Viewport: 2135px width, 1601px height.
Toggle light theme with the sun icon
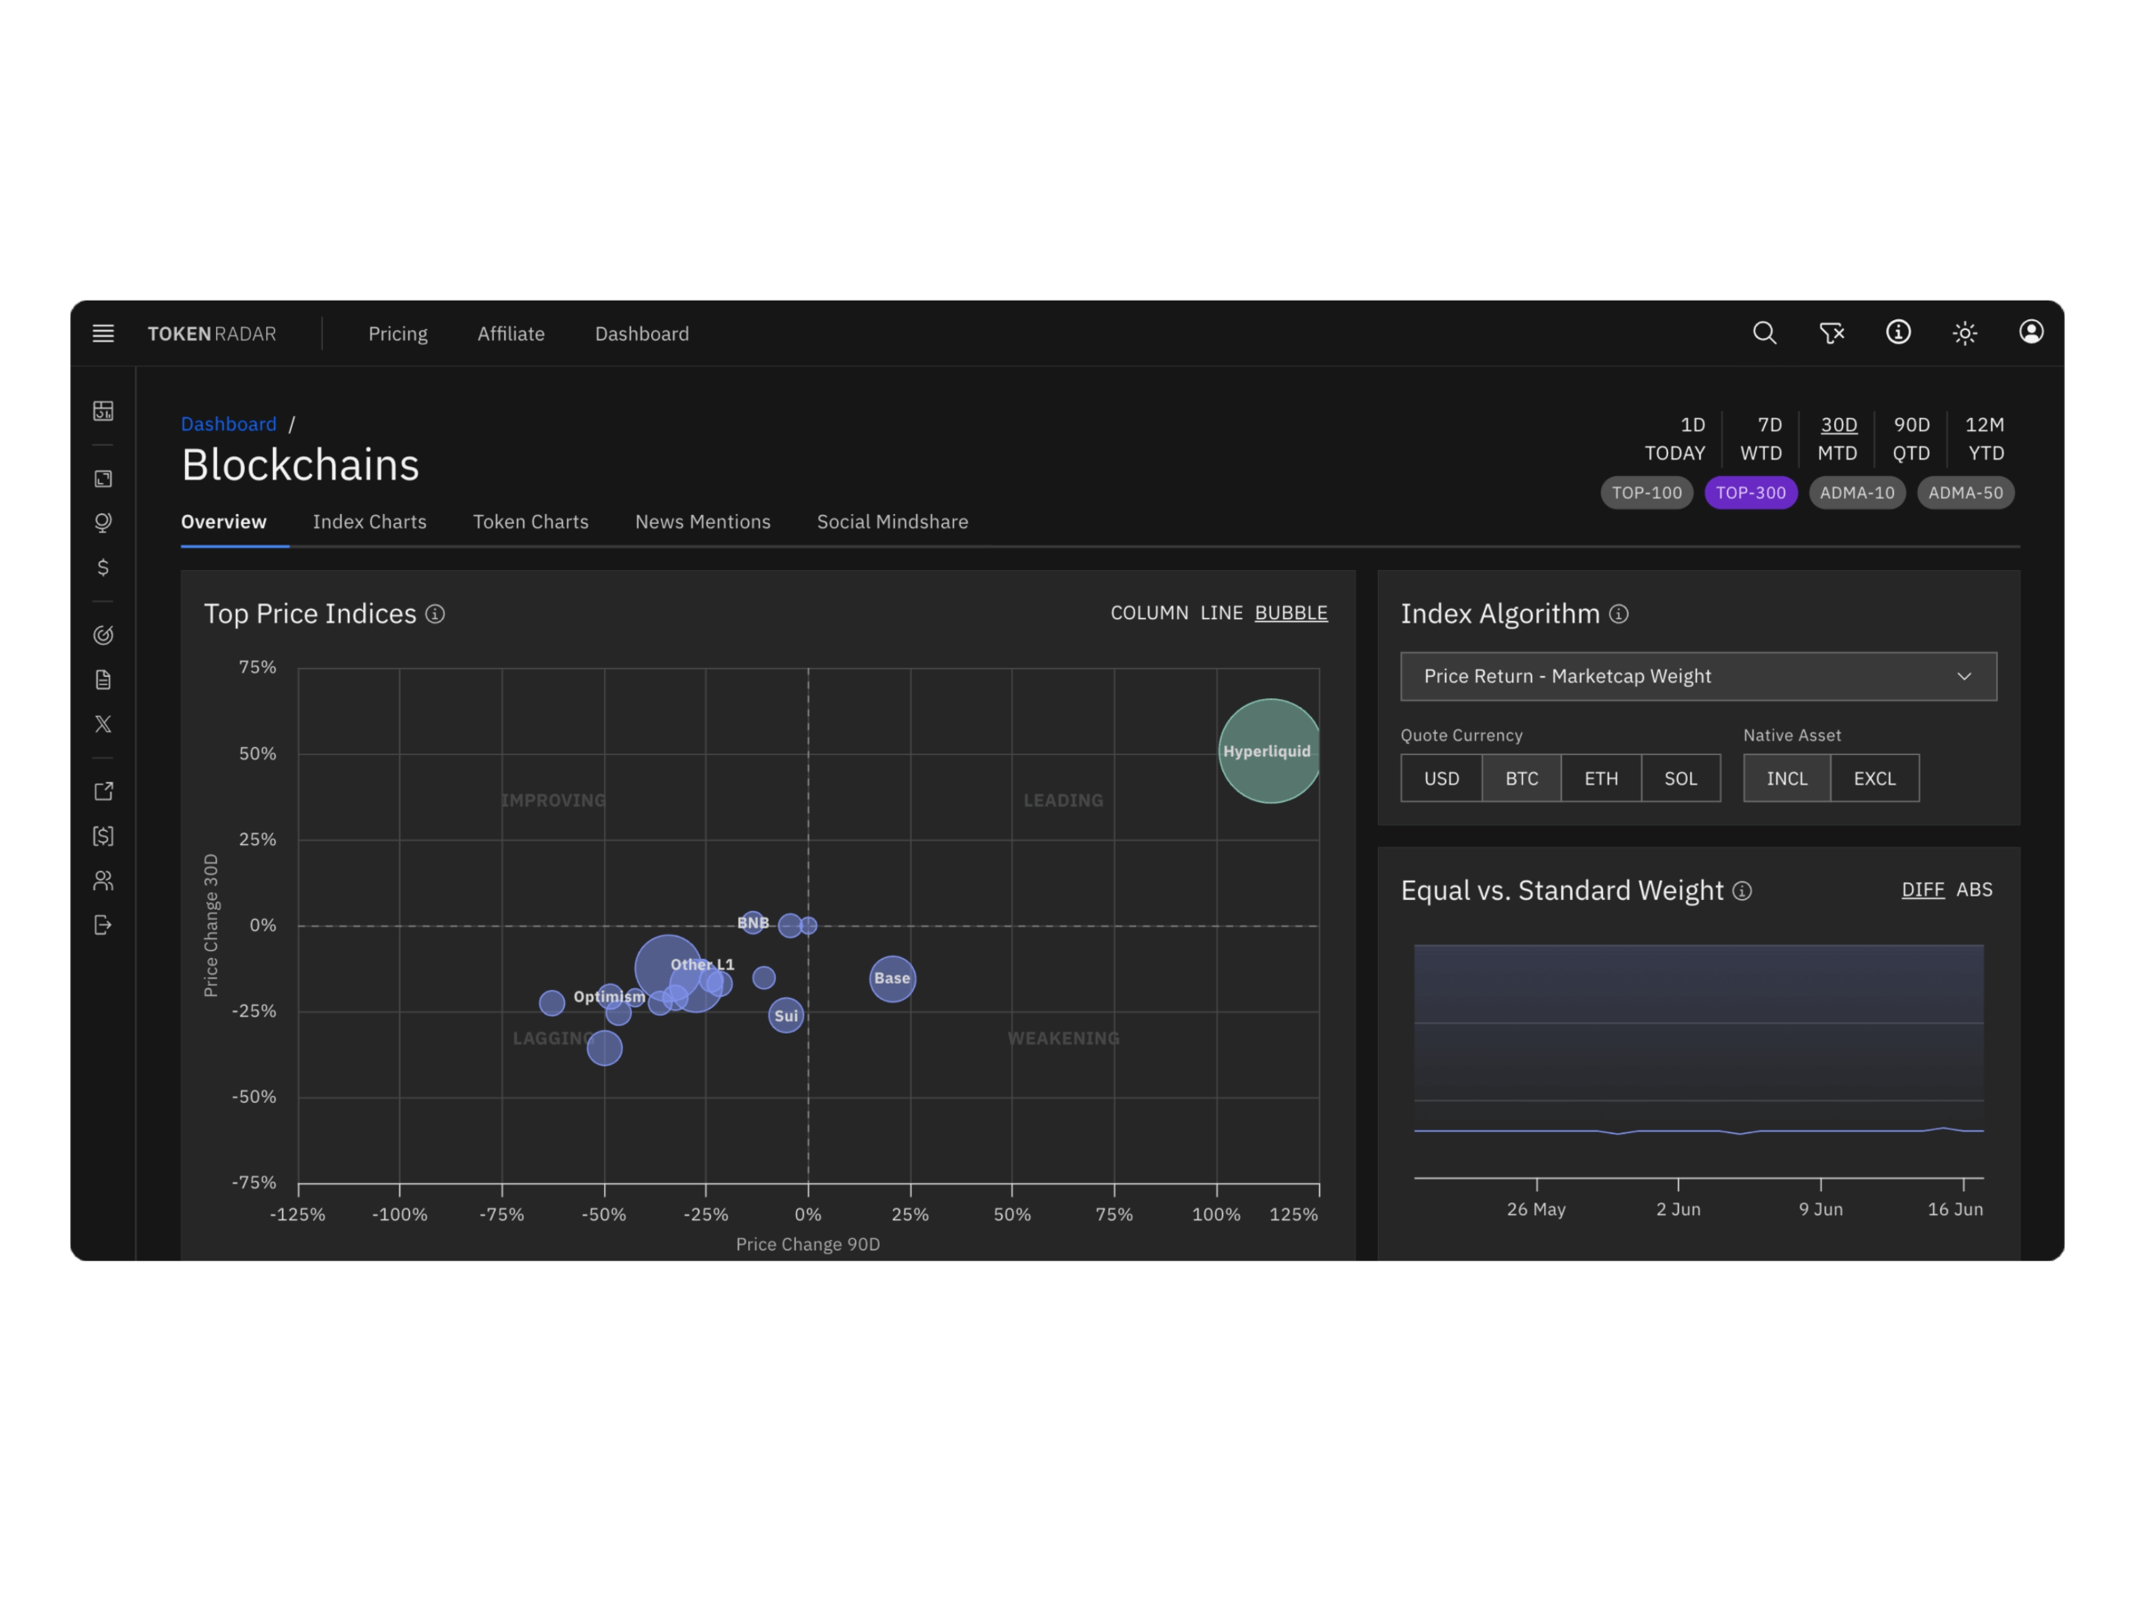tap(1964, 333)
